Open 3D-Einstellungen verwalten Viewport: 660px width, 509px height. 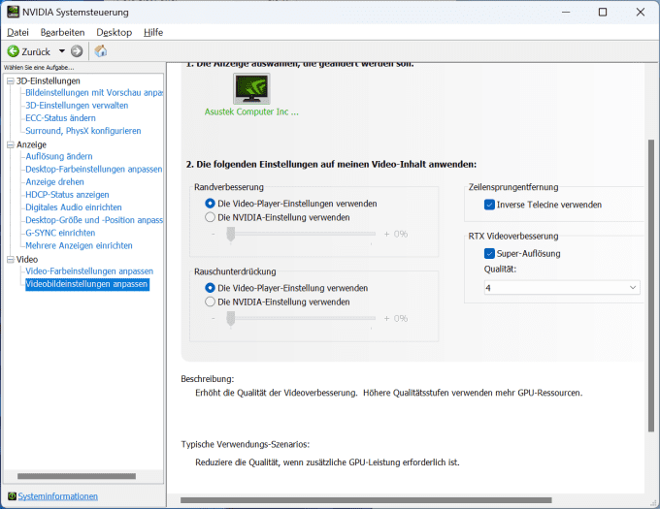(x=77, y=106)
